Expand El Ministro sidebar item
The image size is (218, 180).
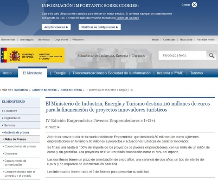click(x=11, y=111)
